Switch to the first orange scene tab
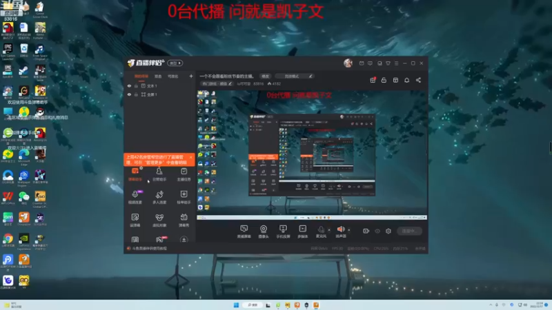 (x=141, y=76)
